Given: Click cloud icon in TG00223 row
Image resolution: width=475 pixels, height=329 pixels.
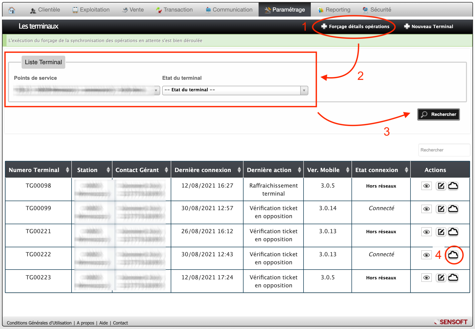Looking at the screenshot, I should tap(453, 277).
